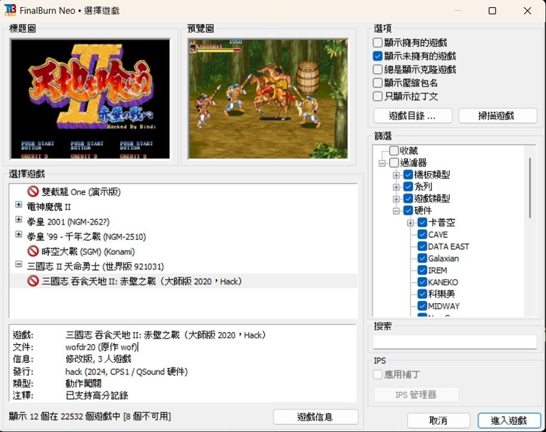The image size is (546, 432).
Task: Uncheck DATA EAST hardware checkbox
Action: [422, 246]
